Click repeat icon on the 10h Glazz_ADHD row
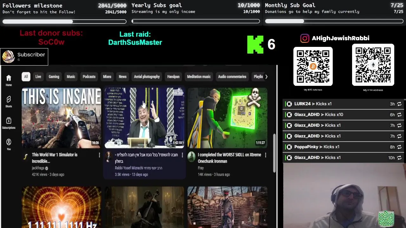This screenshot has width=406, height=228. click(399, 158)
